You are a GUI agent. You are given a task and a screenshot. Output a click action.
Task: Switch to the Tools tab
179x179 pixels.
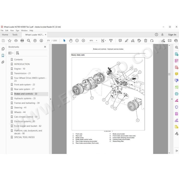pyautogui.click(x=15, y=35)
